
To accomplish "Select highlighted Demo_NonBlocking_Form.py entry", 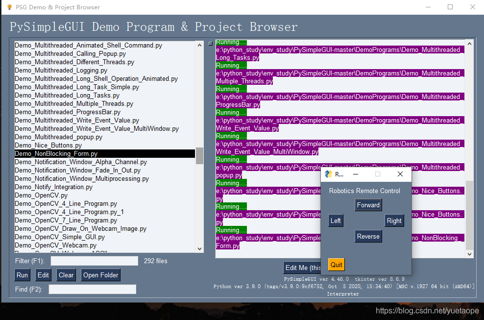I will point(105,154).
